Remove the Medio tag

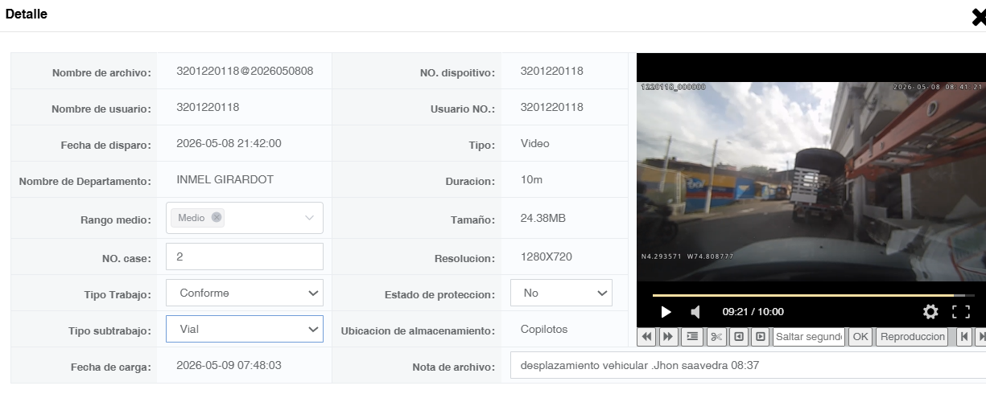pyautogui.click(x=217, y=217)
